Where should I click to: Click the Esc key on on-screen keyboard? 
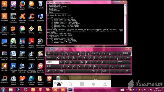(50, 53)
